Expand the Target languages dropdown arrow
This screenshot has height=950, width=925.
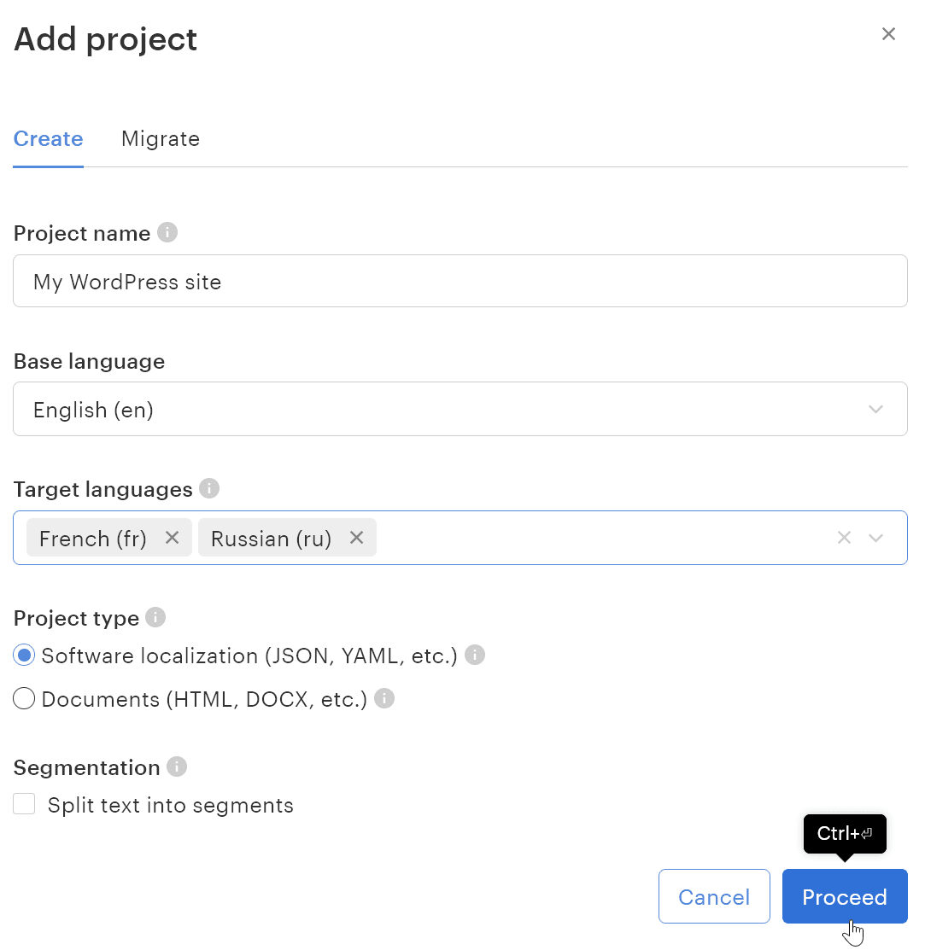tap(875, 538)
